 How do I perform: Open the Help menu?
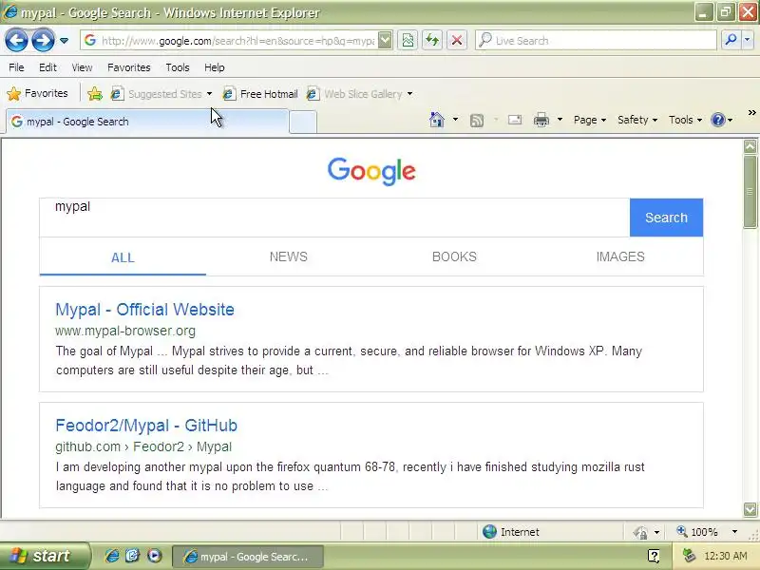pyautogui.click(x=215, y=67)
